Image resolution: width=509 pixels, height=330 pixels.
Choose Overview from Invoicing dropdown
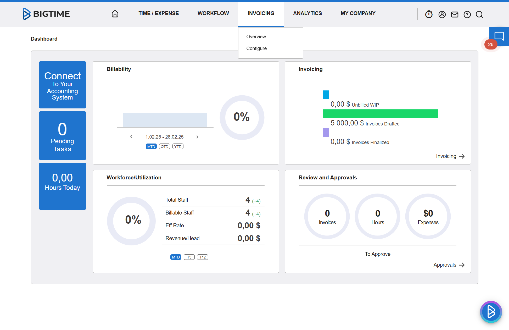click(x=256, y=37)
